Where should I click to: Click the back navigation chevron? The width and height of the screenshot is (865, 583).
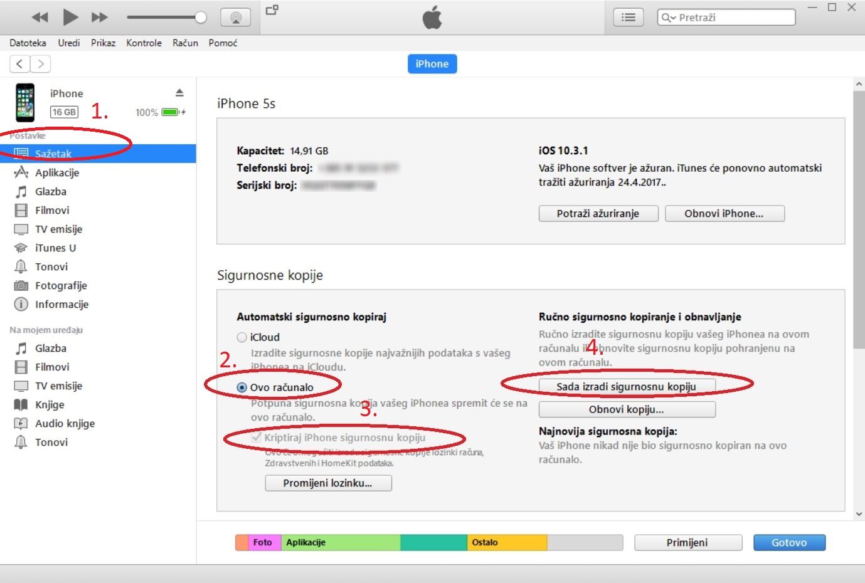coord(20,64)
